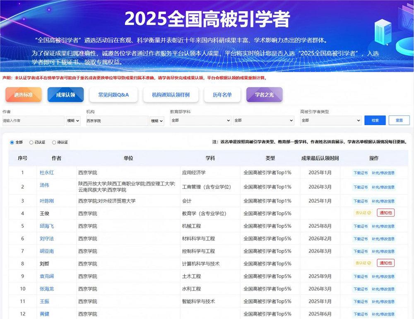
Task: Switch to the 成果认领 tab
Action: coord(65,95)
